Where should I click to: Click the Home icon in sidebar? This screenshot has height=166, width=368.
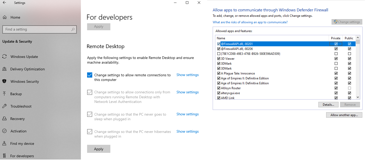click(x=4, y=17)
